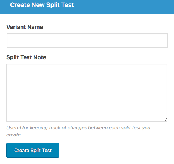
Task: Click 'Split Test' text in the header title
Action: click(60, 5)
